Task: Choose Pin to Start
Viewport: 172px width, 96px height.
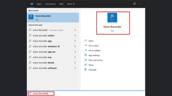Action: tap(93, 46)
